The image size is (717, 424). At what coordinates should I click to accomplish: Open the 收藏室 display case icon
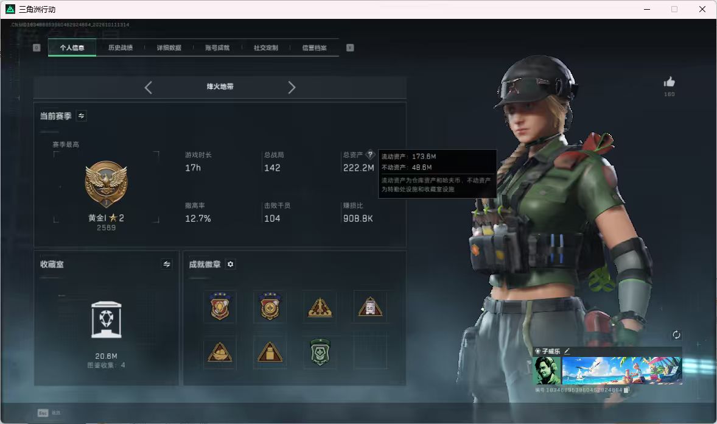(106, 320)
